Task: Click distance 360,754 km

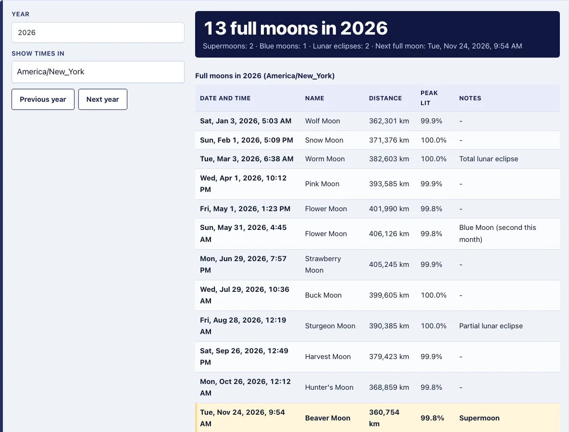Action: [x=384, y=418]
